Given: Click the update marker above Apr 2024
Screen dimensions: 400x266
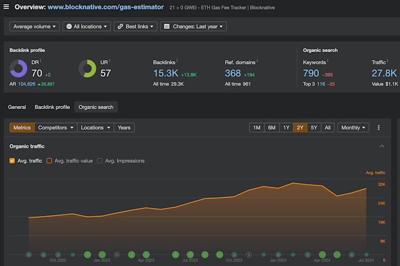Looking at the screenshot, I should pos(322,254).
